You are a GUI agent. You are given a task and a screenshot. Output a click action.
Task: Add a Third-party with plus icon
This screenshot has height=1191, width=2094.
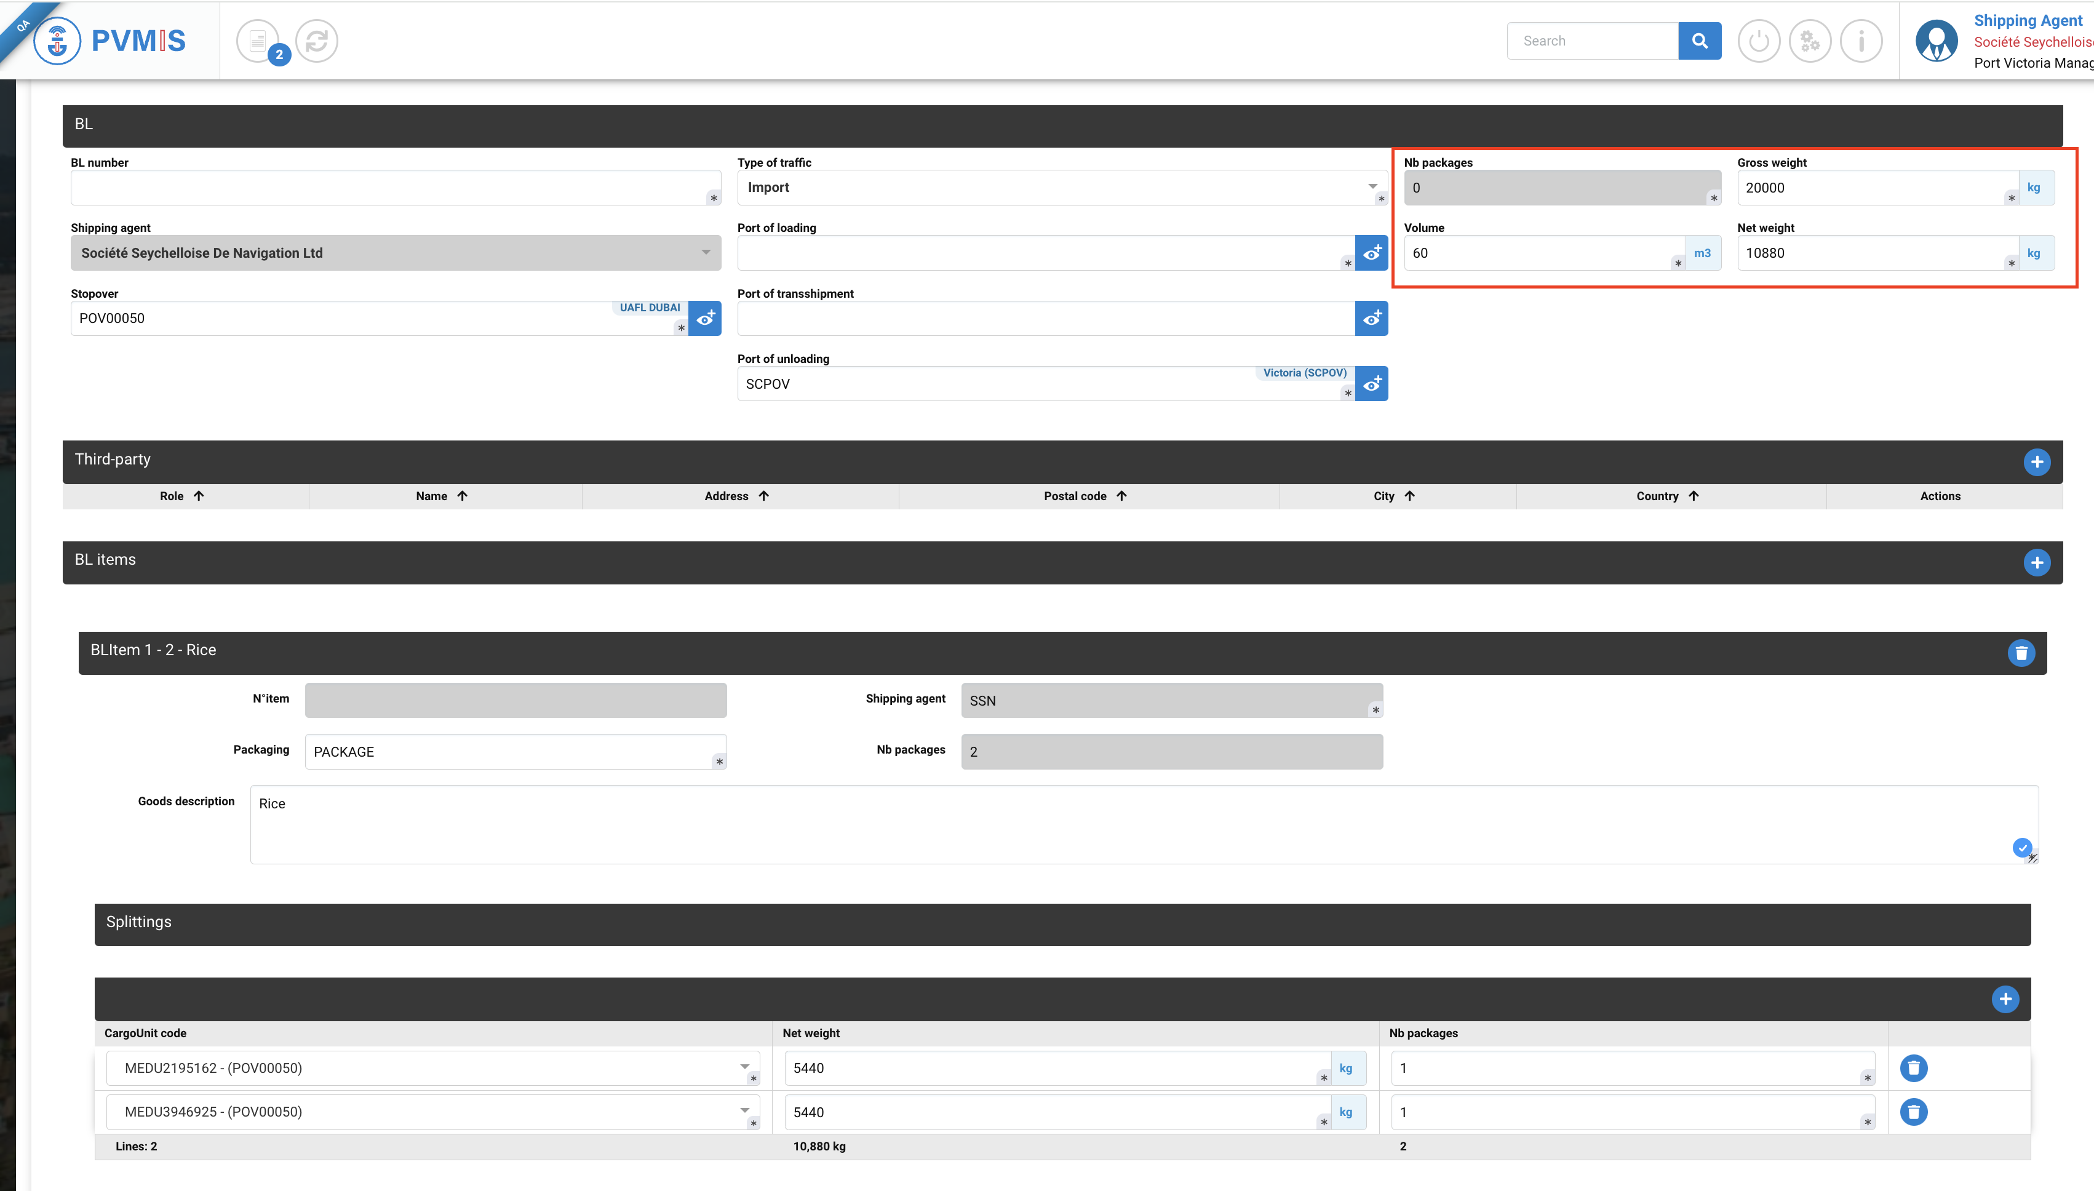tap(2036, 462)
